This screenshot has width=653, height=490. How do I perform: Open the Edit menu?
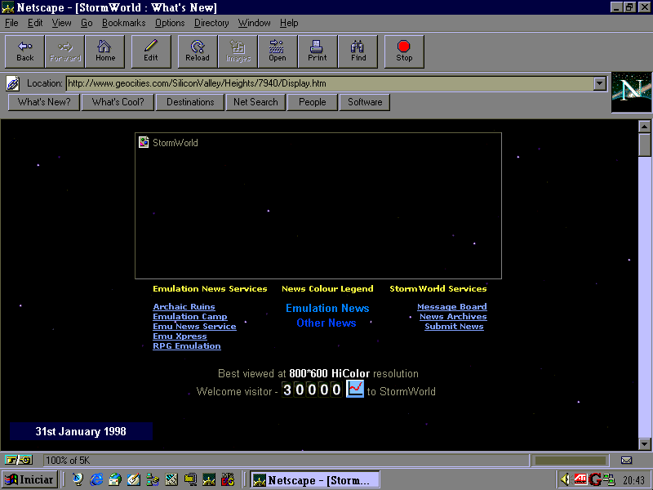click(x=35, y=23)
